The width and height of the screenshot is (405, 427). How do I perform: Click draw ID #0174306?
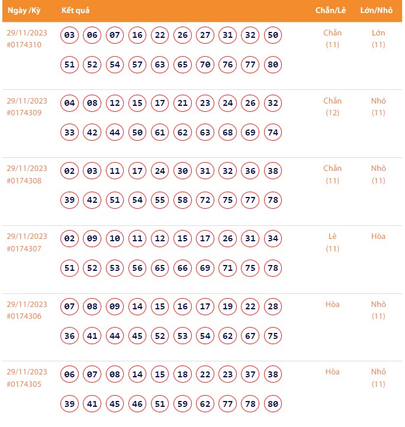point(24,317)
